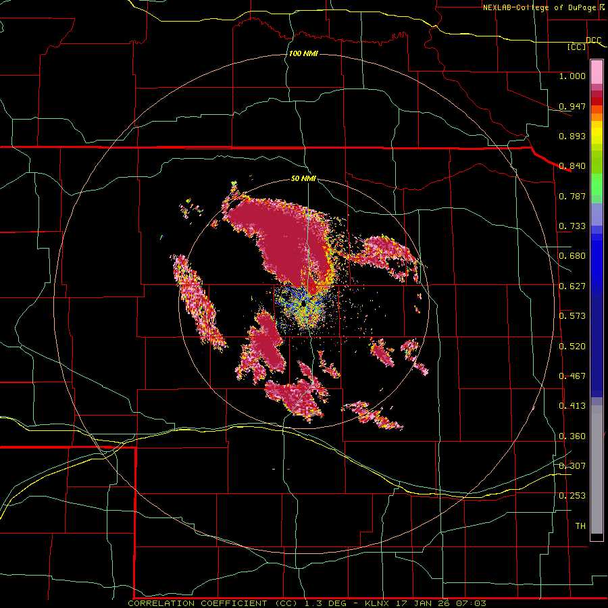608x608 pixels.
Task: Click the 0.947 scale value
Action: [572, 106]
